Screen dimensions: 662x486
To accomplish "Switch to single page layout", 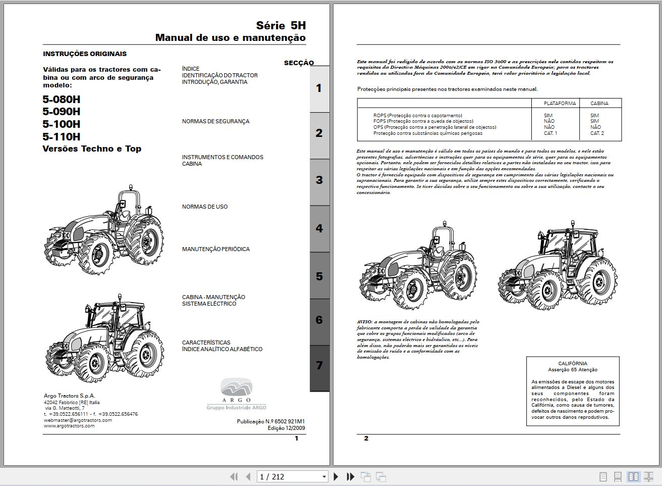I will [603, 476].
